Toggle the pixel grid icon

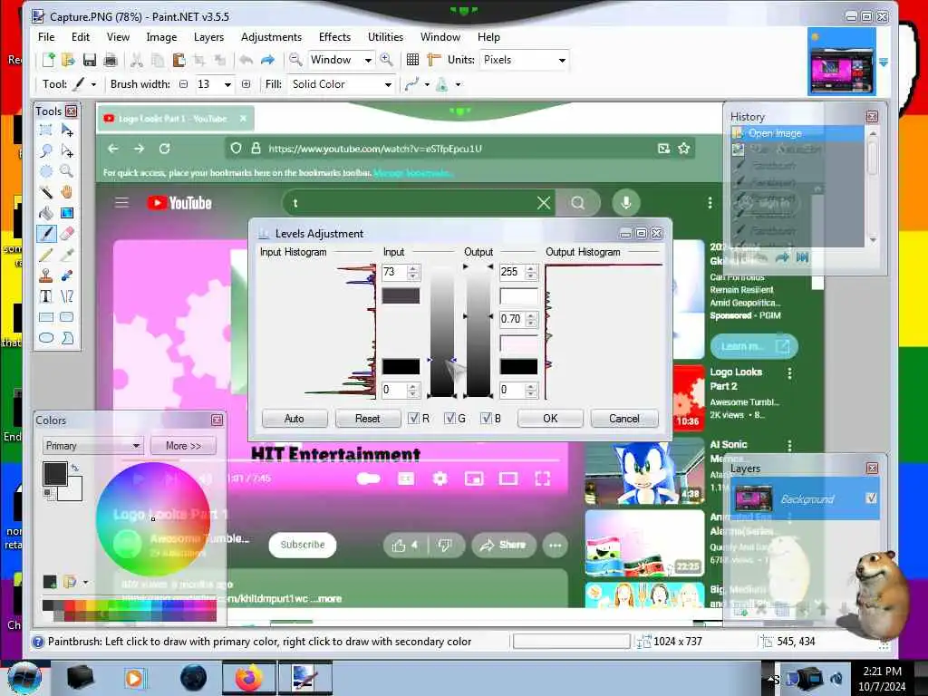coord(412,60)
